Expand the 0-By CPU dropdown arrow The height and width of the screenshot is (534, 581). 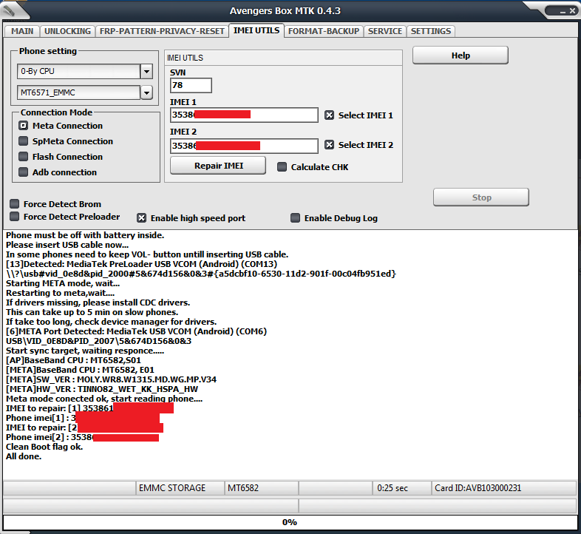coord(147,72)
